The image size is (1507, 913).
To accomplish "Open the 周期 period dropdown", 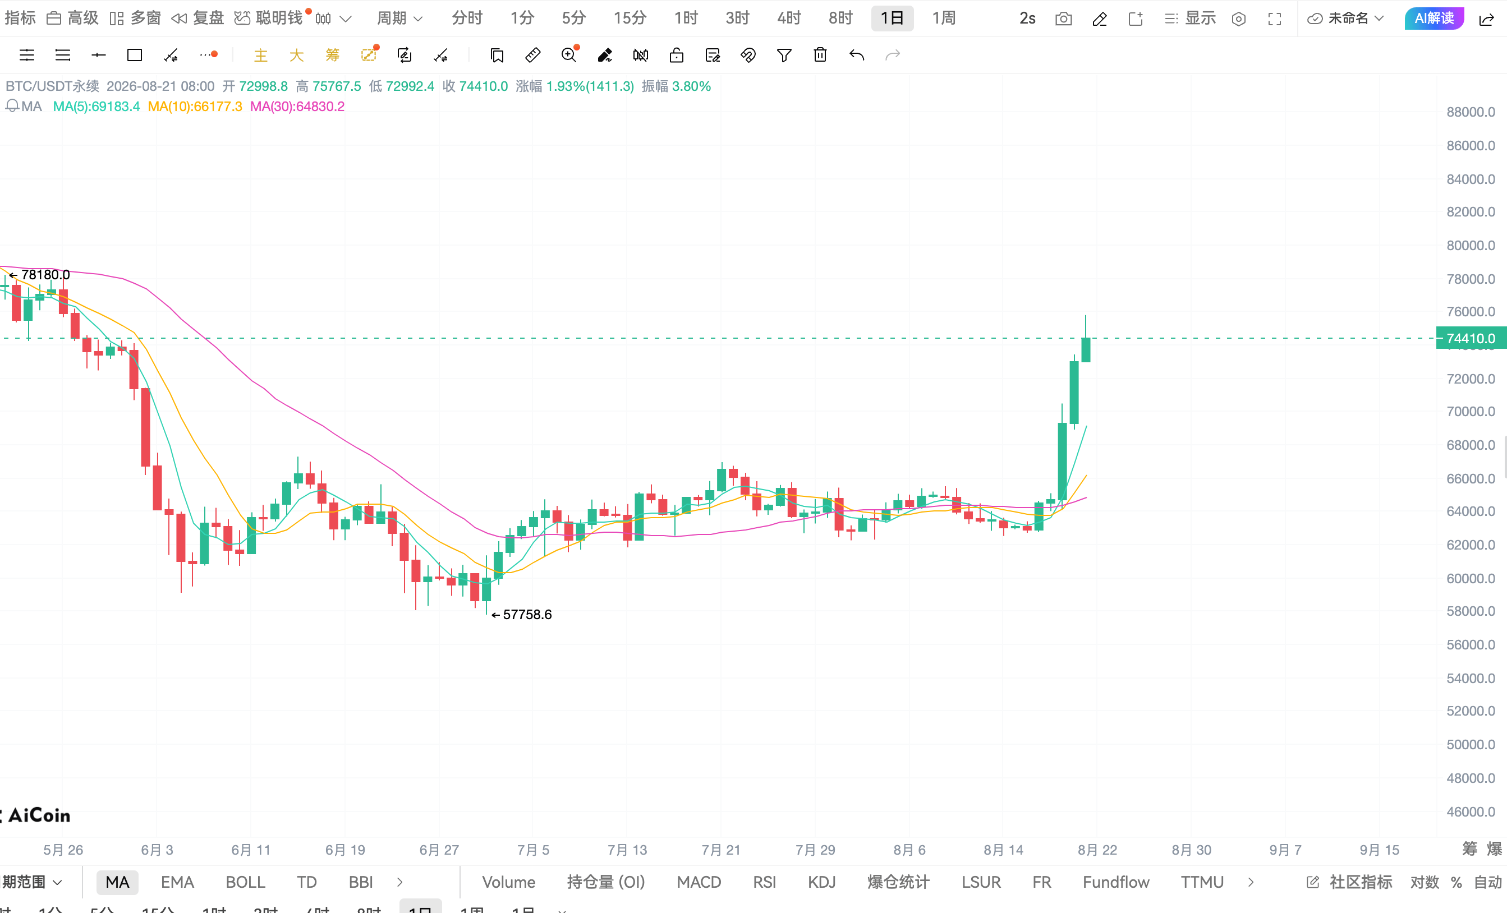I will click(399, 19).
